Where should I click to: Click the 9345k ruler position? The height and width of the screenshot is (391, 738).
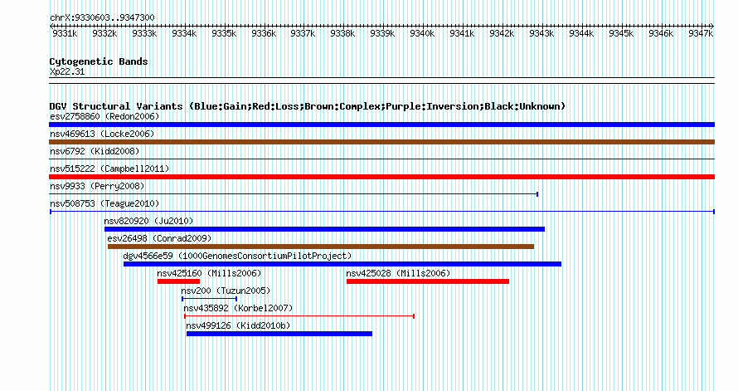point(621,33)
